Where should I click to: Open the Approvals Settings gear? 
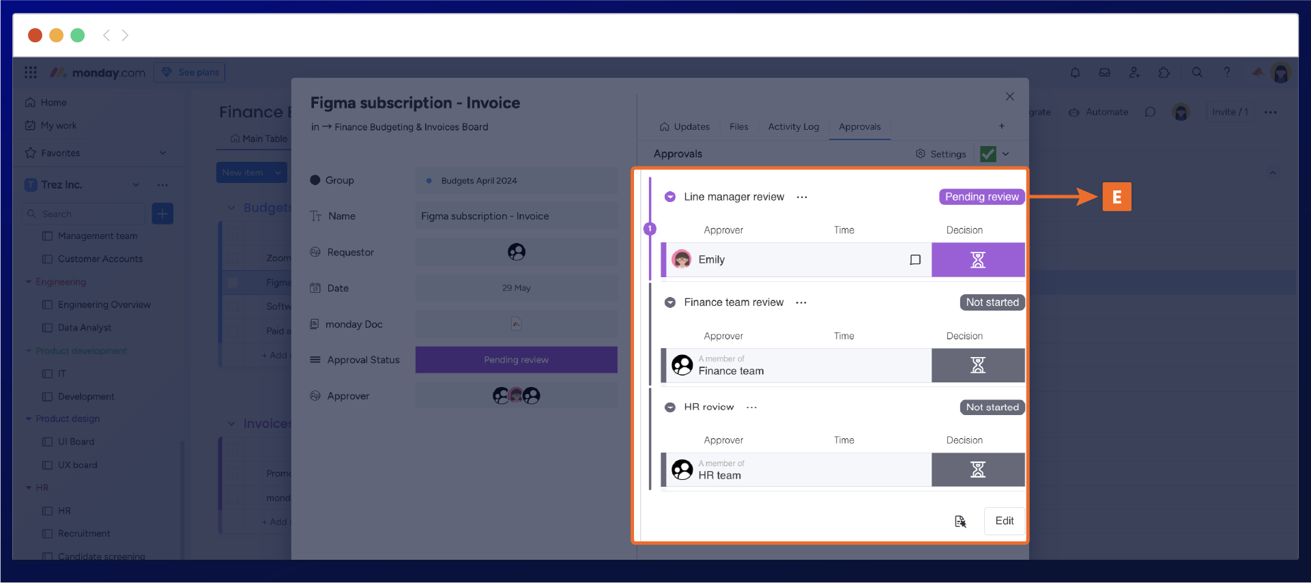(940, 154)
